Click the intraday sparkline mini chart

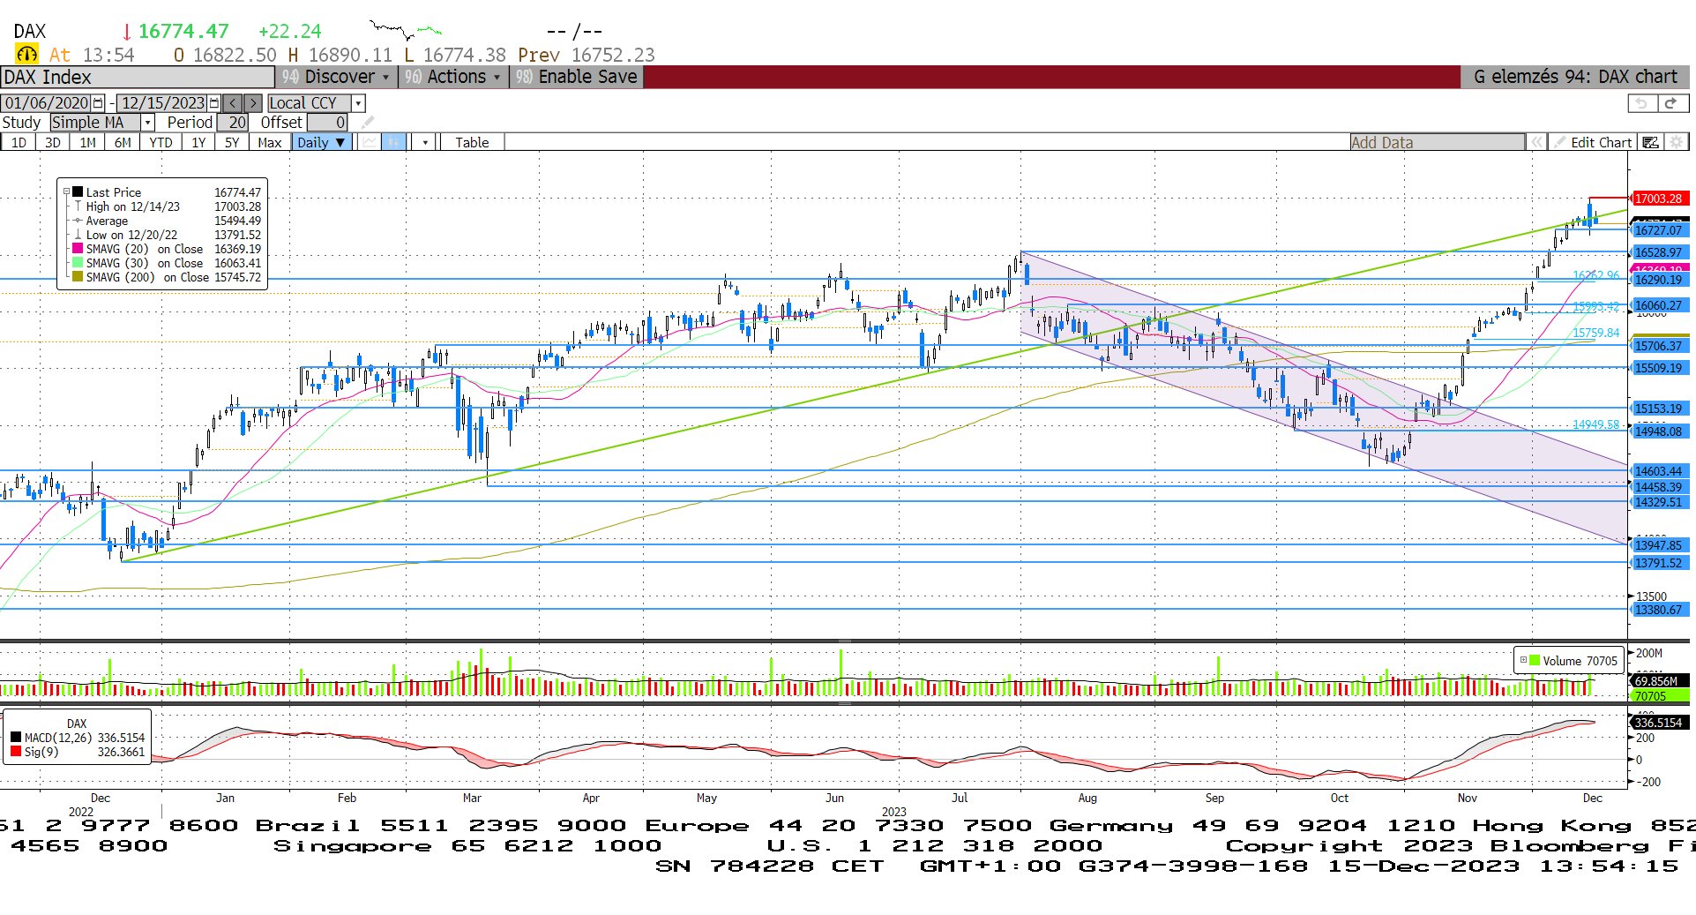tap(406, 32)
